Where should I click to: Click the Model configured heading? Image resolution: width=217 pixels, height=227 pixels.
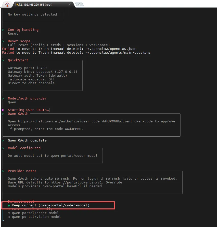coord(24,148)
